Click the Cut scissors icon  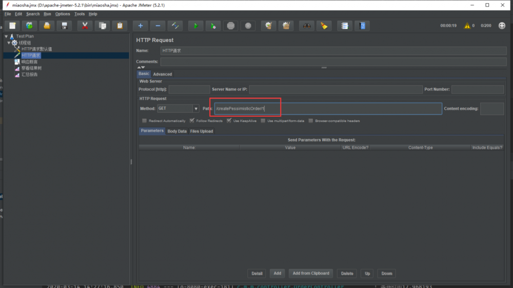(x=85, y=26)
